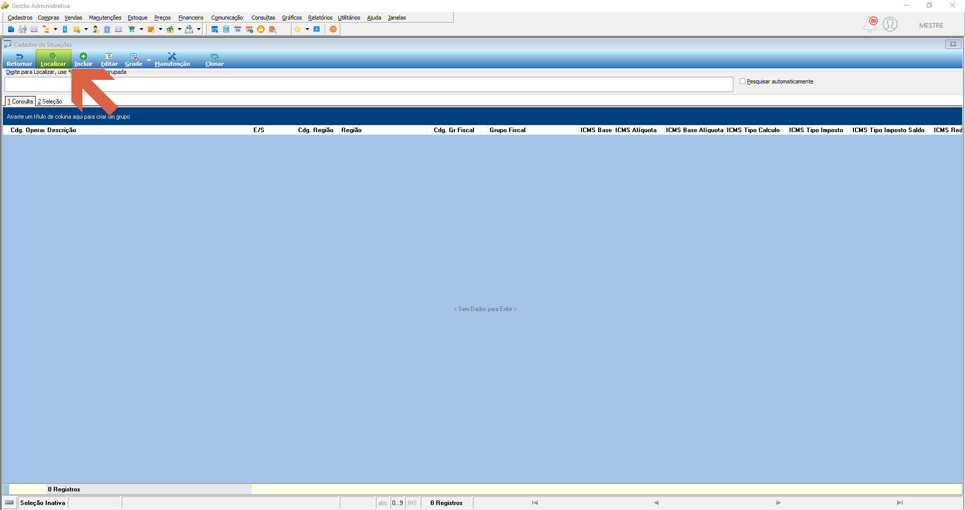Open the Financeiro menu

pos(191,18)
